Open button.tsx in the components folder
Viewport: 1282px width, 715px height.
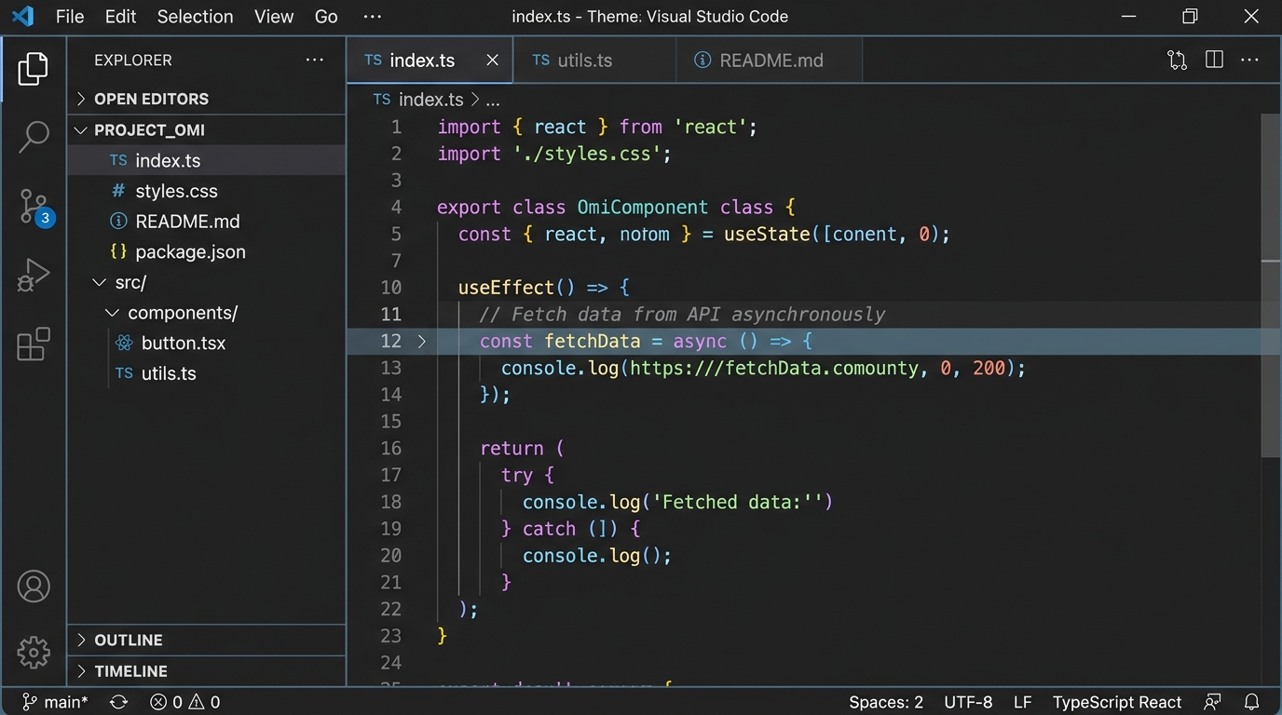click(207, 343)
